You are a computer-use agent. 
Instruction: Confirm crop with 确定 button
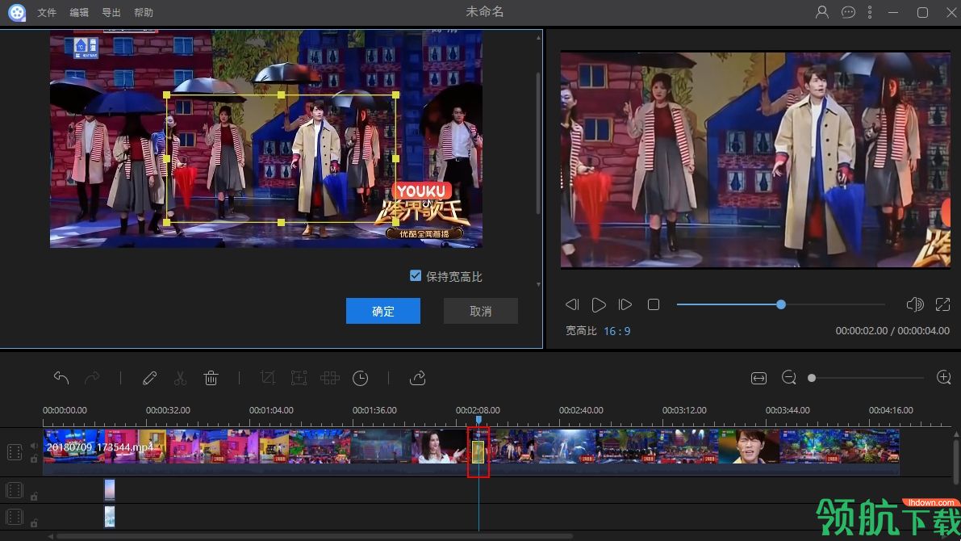click(x=383, y=311)
